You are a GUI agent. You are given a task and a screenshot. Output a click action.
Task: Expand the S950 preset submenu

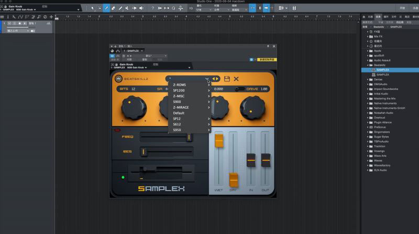tap(190, 130)
